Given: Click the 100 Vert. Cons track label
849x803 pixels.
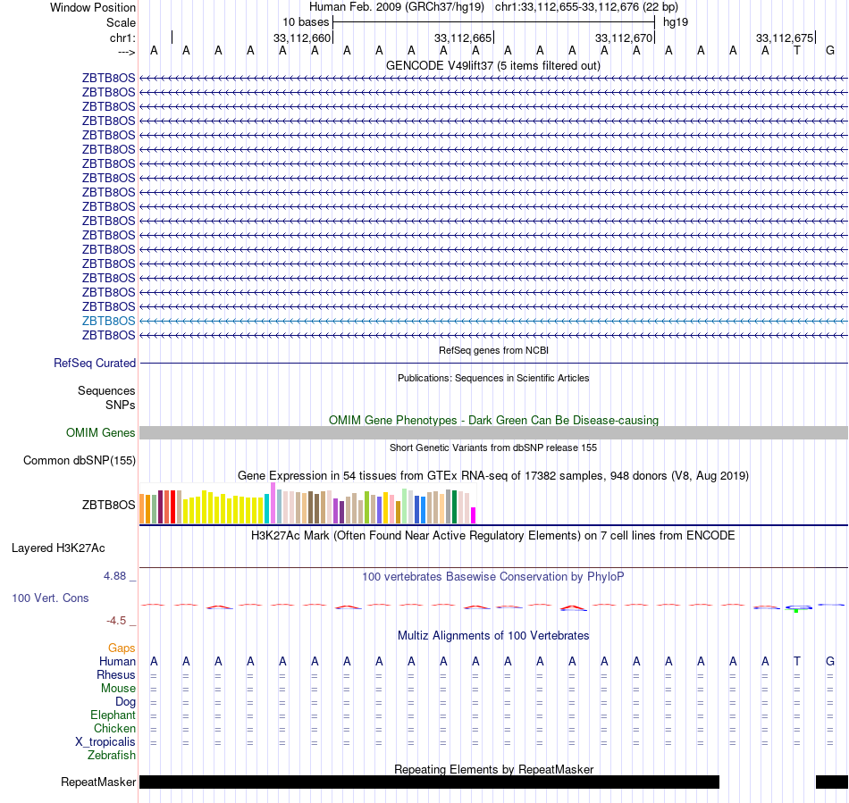Looking at the screenshot, I should point(50,598).
